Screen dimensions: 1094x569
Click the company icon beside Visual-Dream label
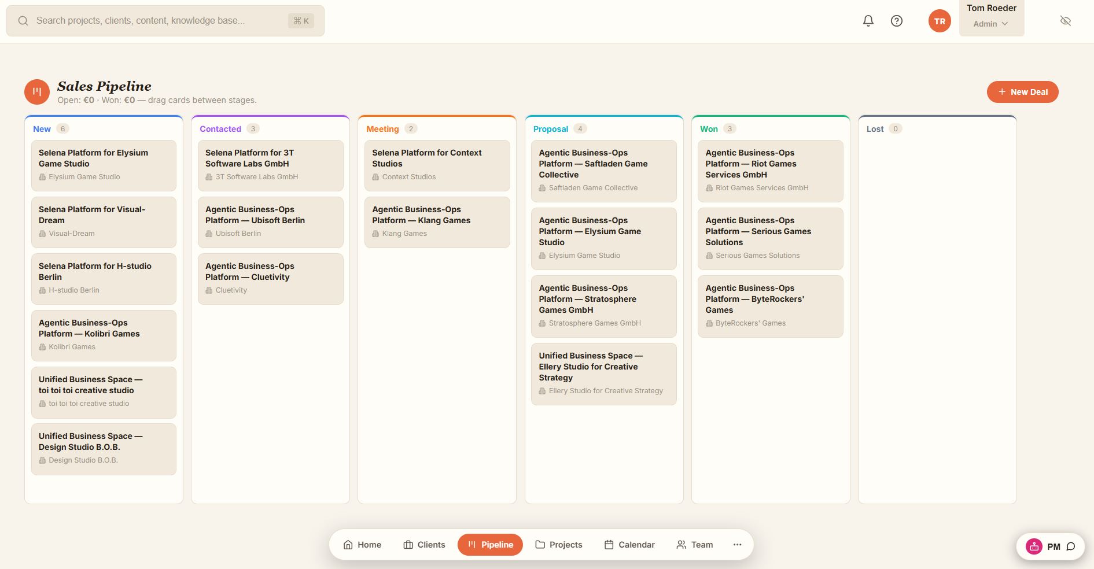point(42,234)
